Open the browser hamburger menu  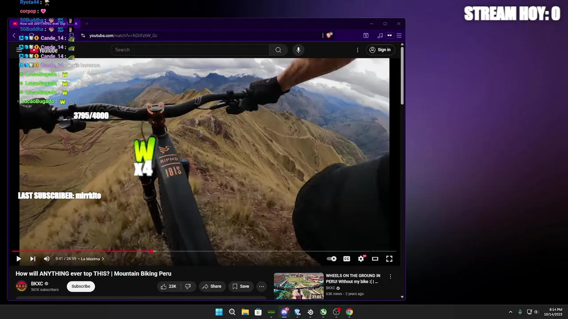coord(399,35)
